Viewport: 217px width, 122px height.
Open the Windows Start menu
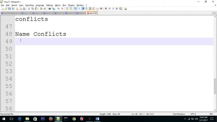(4, 119)
